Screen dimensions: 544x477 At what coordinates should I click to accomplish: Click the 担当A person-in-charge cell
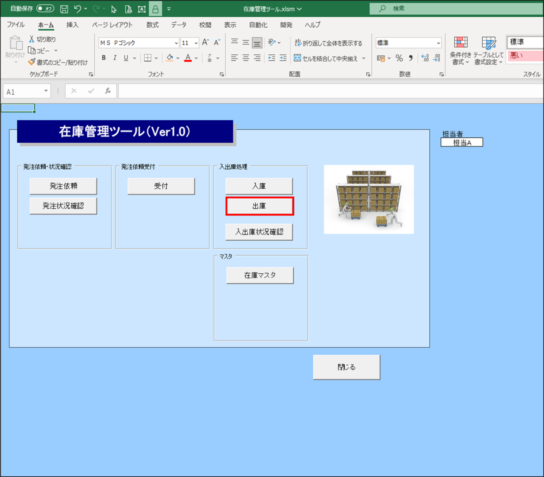click(x=462, y=142)
